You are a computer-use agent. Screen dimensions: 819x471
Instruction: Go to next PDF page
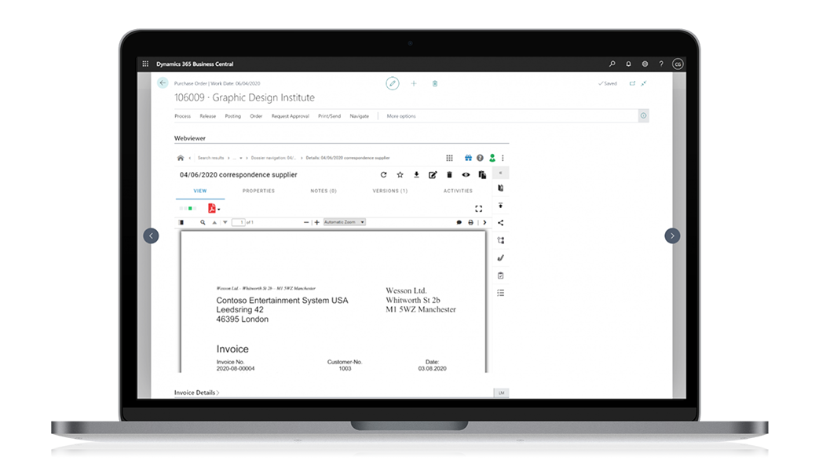(225, 222)
